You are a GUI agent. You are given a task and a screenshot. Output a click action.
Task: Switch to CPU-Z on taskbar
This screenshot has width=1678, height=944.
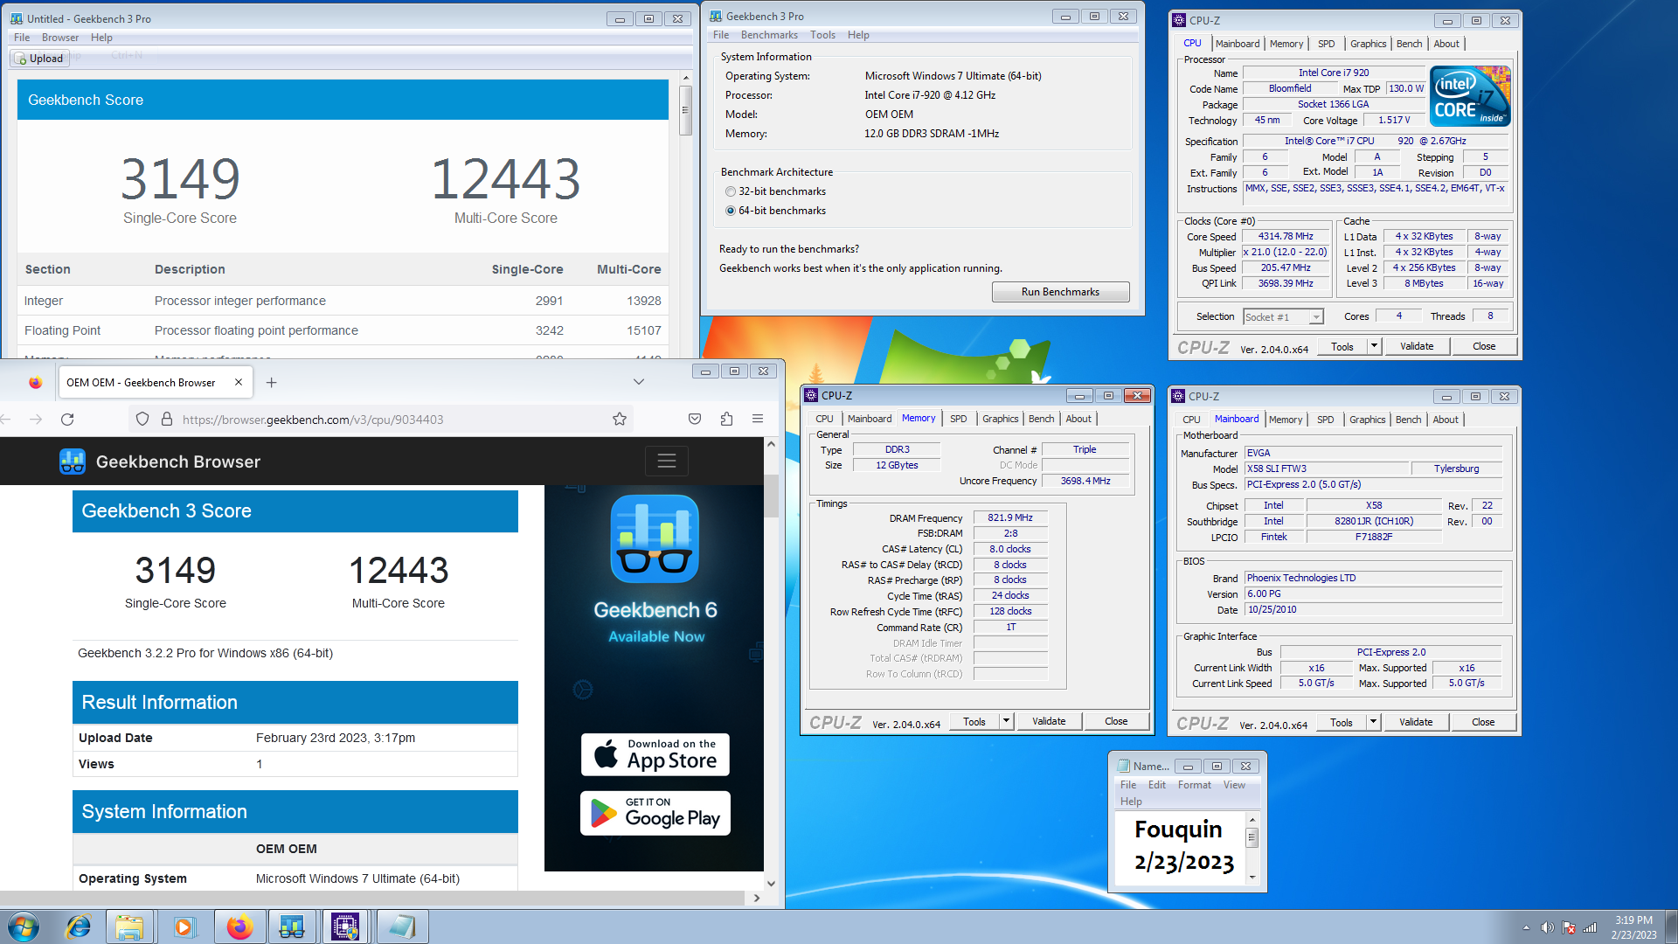345,927
